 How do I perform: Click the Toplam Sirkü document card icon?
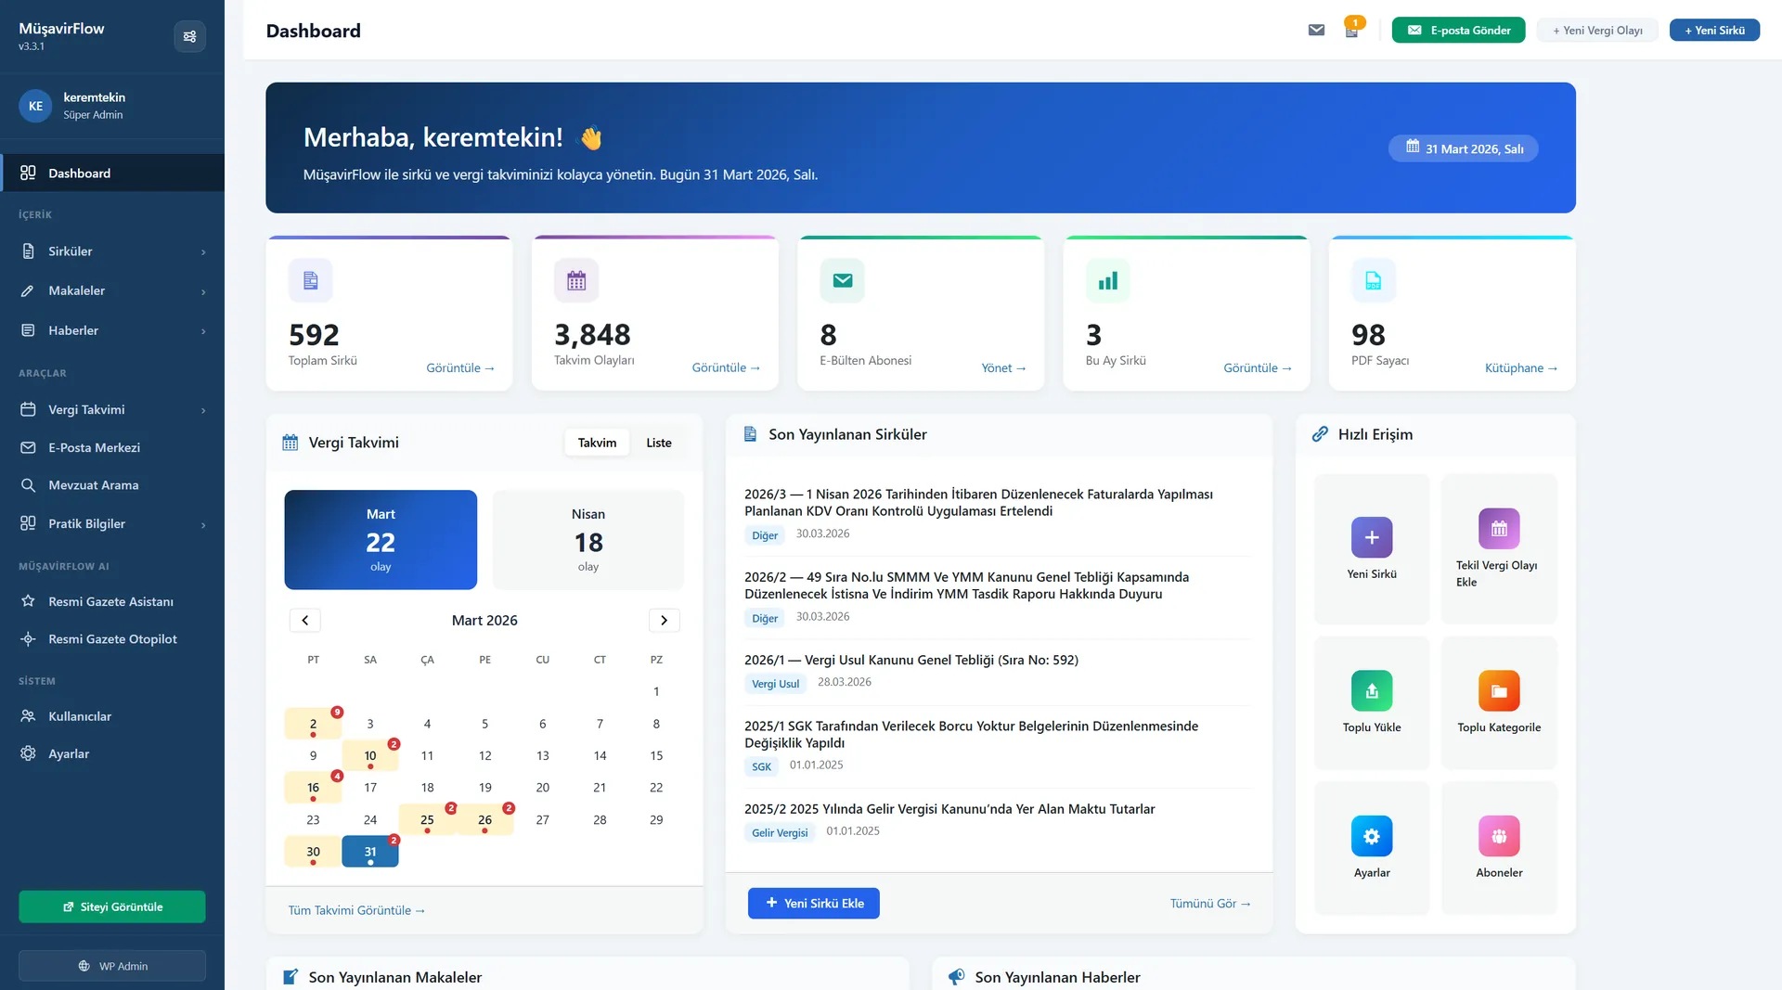tap(311, 280)
